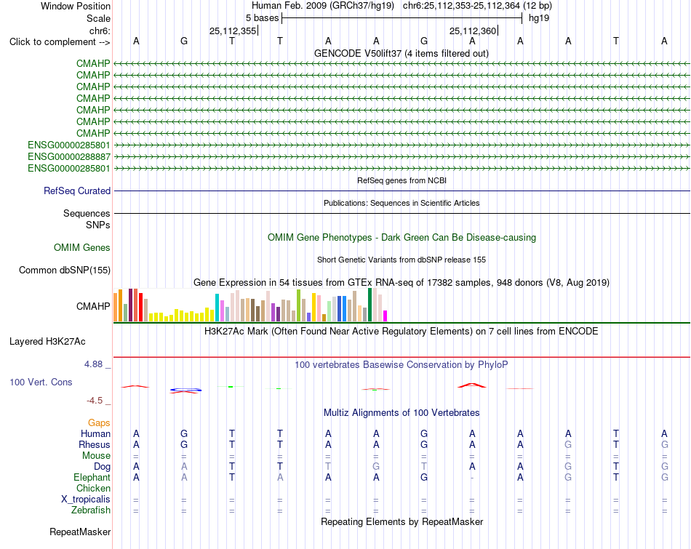Screen dimensions: 691x549
Task: Click the orange Gaps label
Action: (99, 423)
